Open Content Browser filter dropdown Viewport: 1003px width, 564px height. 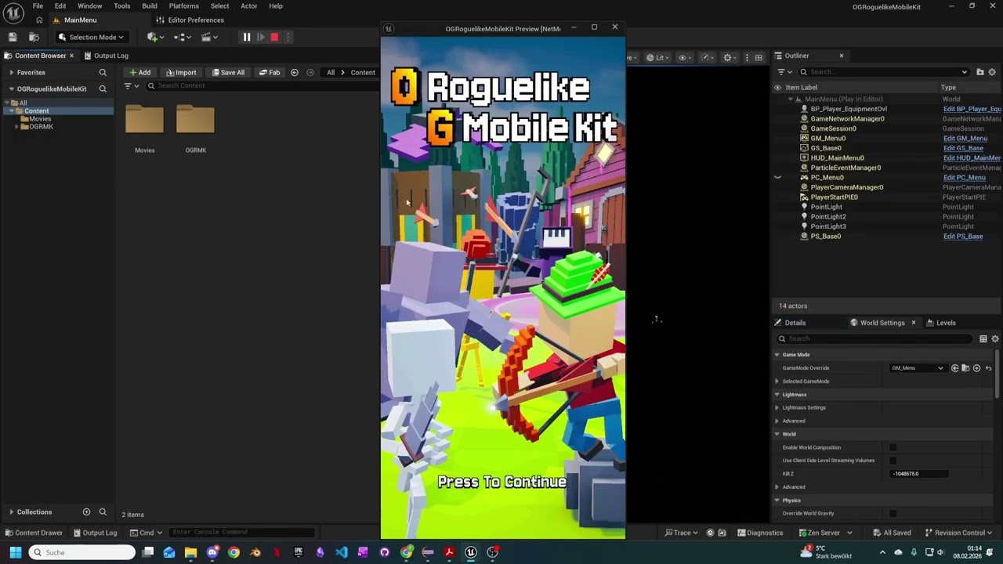tap(131, 86)
